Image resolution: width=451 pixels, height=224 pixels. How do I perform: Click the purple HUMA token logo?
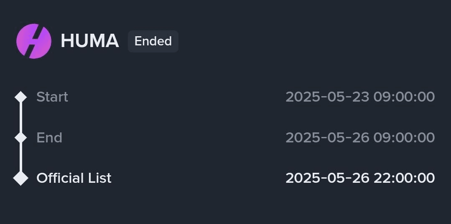click(34, 41)
